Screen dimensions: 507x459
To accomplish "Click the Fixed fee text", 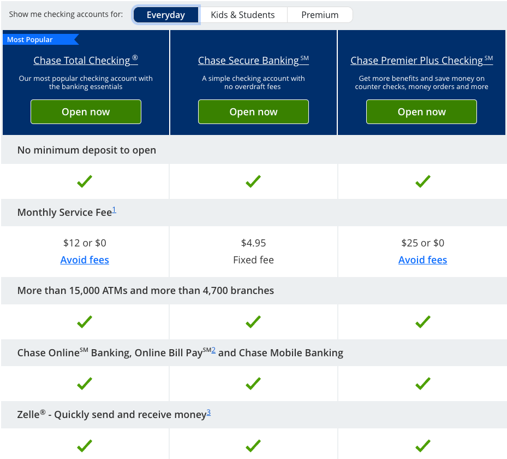I will (253, 260).
